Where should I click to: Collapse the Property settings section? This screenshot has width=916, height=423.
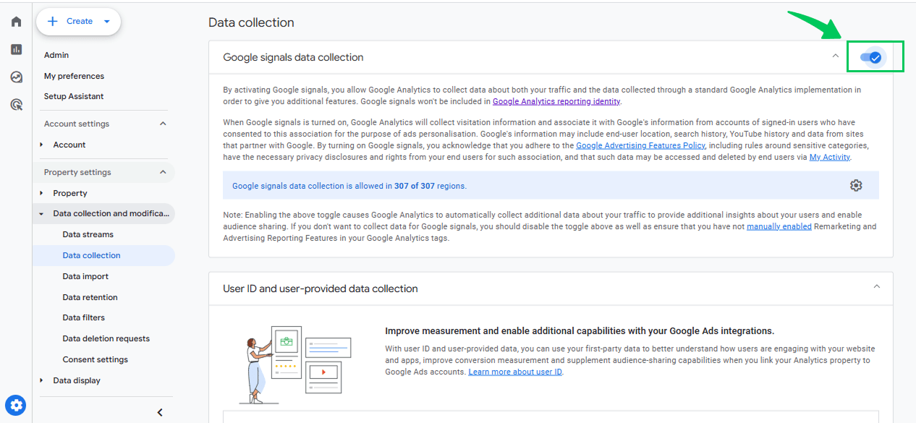click(x=163, y=172)
